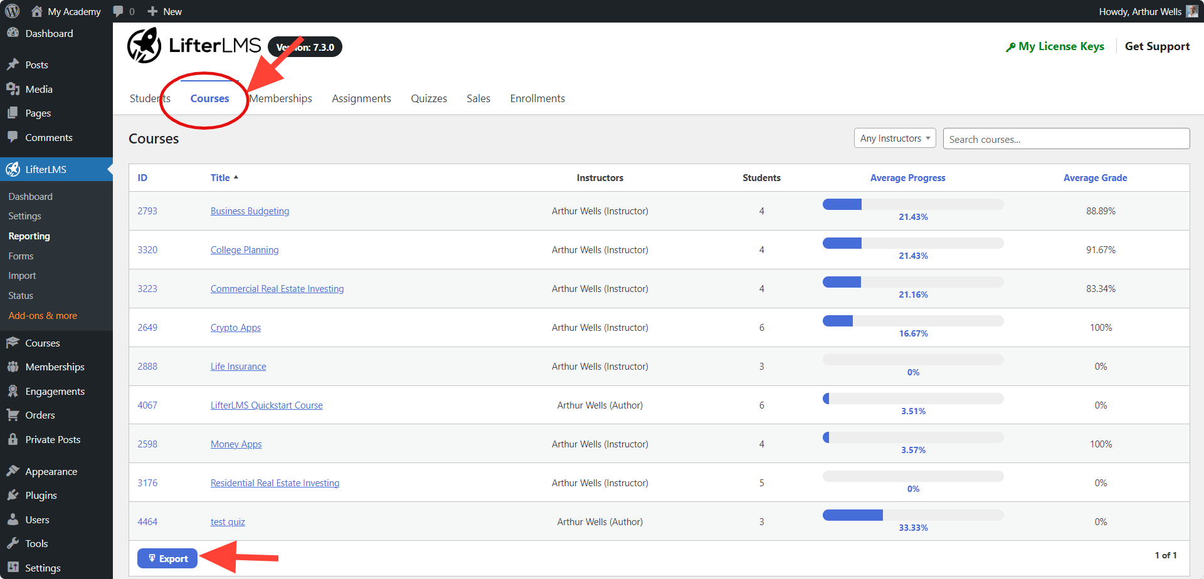Open Crypto Apps course link

click(236, 328)
